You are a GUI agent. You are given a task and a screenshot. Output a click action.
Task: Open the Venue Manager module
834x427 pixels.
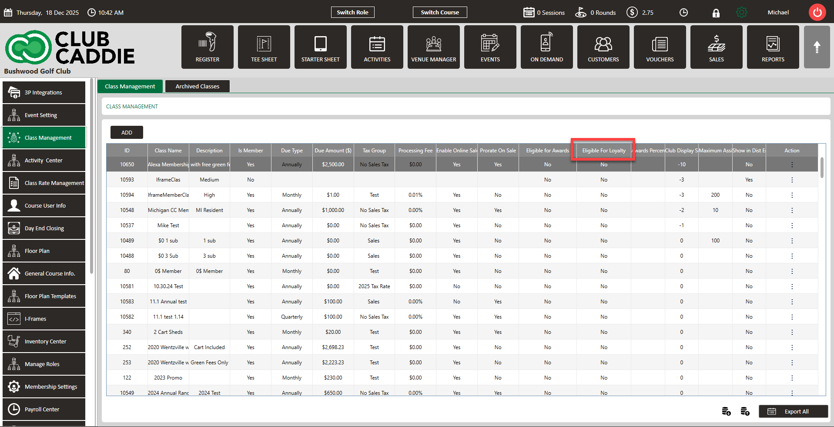tap(433, 47)
